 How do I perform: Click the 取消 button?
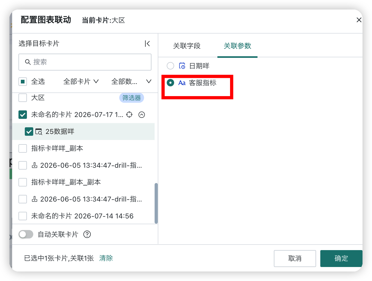point(295,259)
